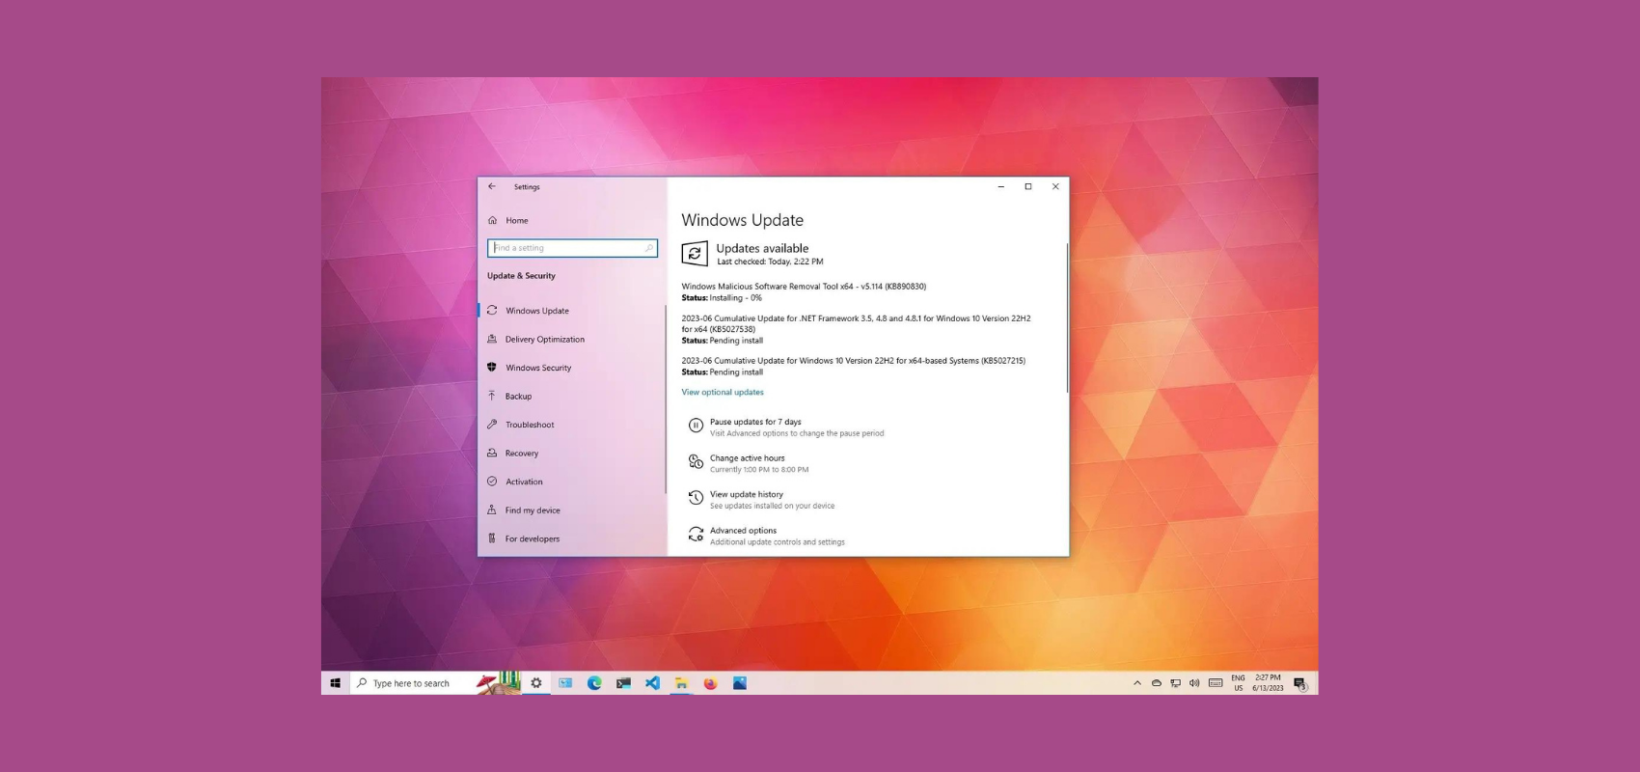Screen dimensions: 1640x772
Task: Click the taskbar clock showing 2:27 PM
Action: click(x=1268, y=683)
